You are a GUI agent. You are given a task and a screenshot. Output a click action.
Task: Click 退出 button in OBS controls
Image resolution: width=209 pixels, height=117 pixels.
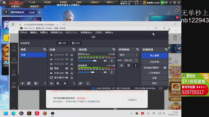click(x=154, y=83)
